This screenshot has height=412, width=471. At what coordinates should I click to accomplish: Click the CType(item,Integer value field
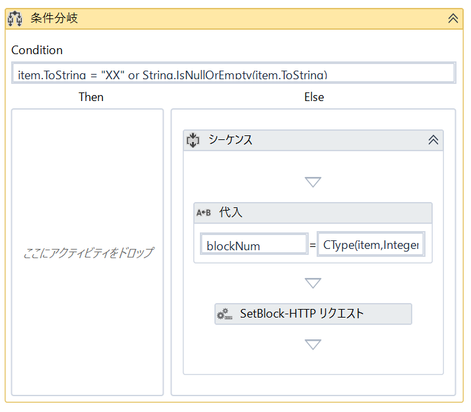pos(370,245)
